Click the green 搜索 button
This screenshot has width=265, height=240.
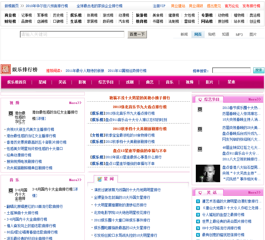pos(259,70)
